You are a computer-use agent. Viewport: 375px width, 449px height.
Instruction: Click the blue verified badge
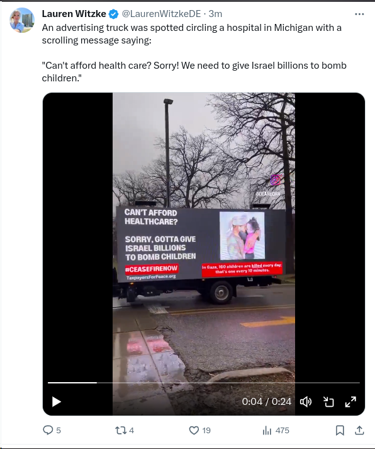click(114, 14)
